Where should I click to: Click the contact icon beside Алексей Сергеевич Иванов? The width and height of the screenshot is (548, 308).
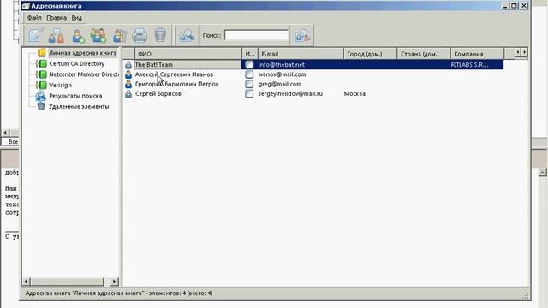(128, 74)
